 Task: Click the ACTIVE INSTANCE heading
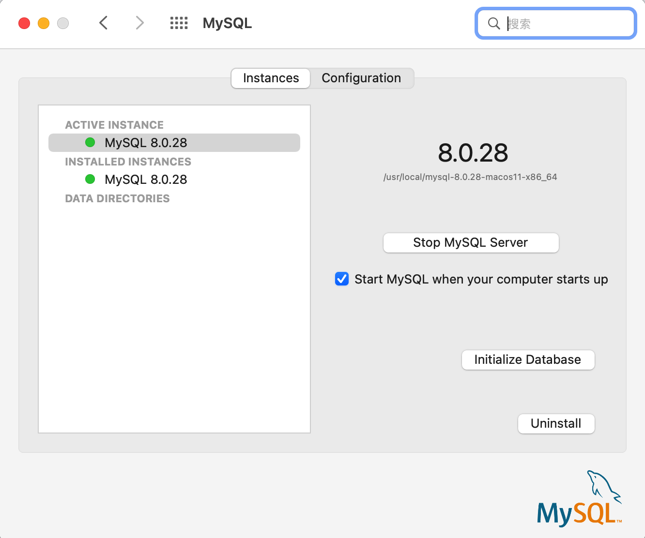[114, 125]
